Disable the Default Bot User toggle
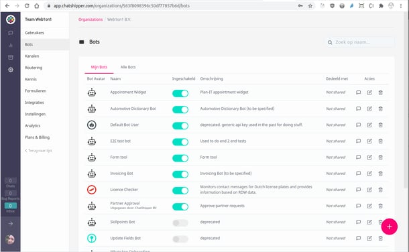409x252 pixels. [x=180, y=125]
